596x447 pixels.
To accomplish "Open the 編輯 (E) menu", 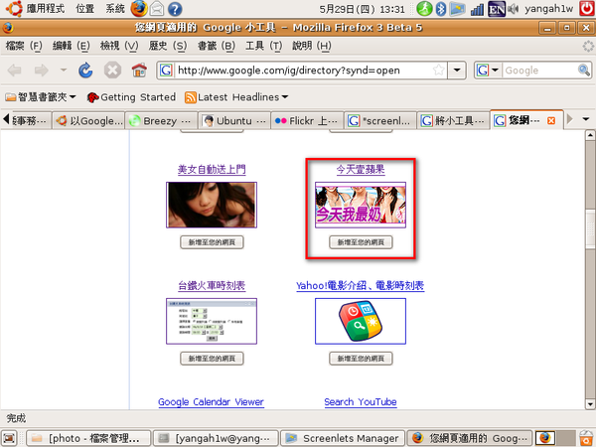I will (x=72, y=46).
